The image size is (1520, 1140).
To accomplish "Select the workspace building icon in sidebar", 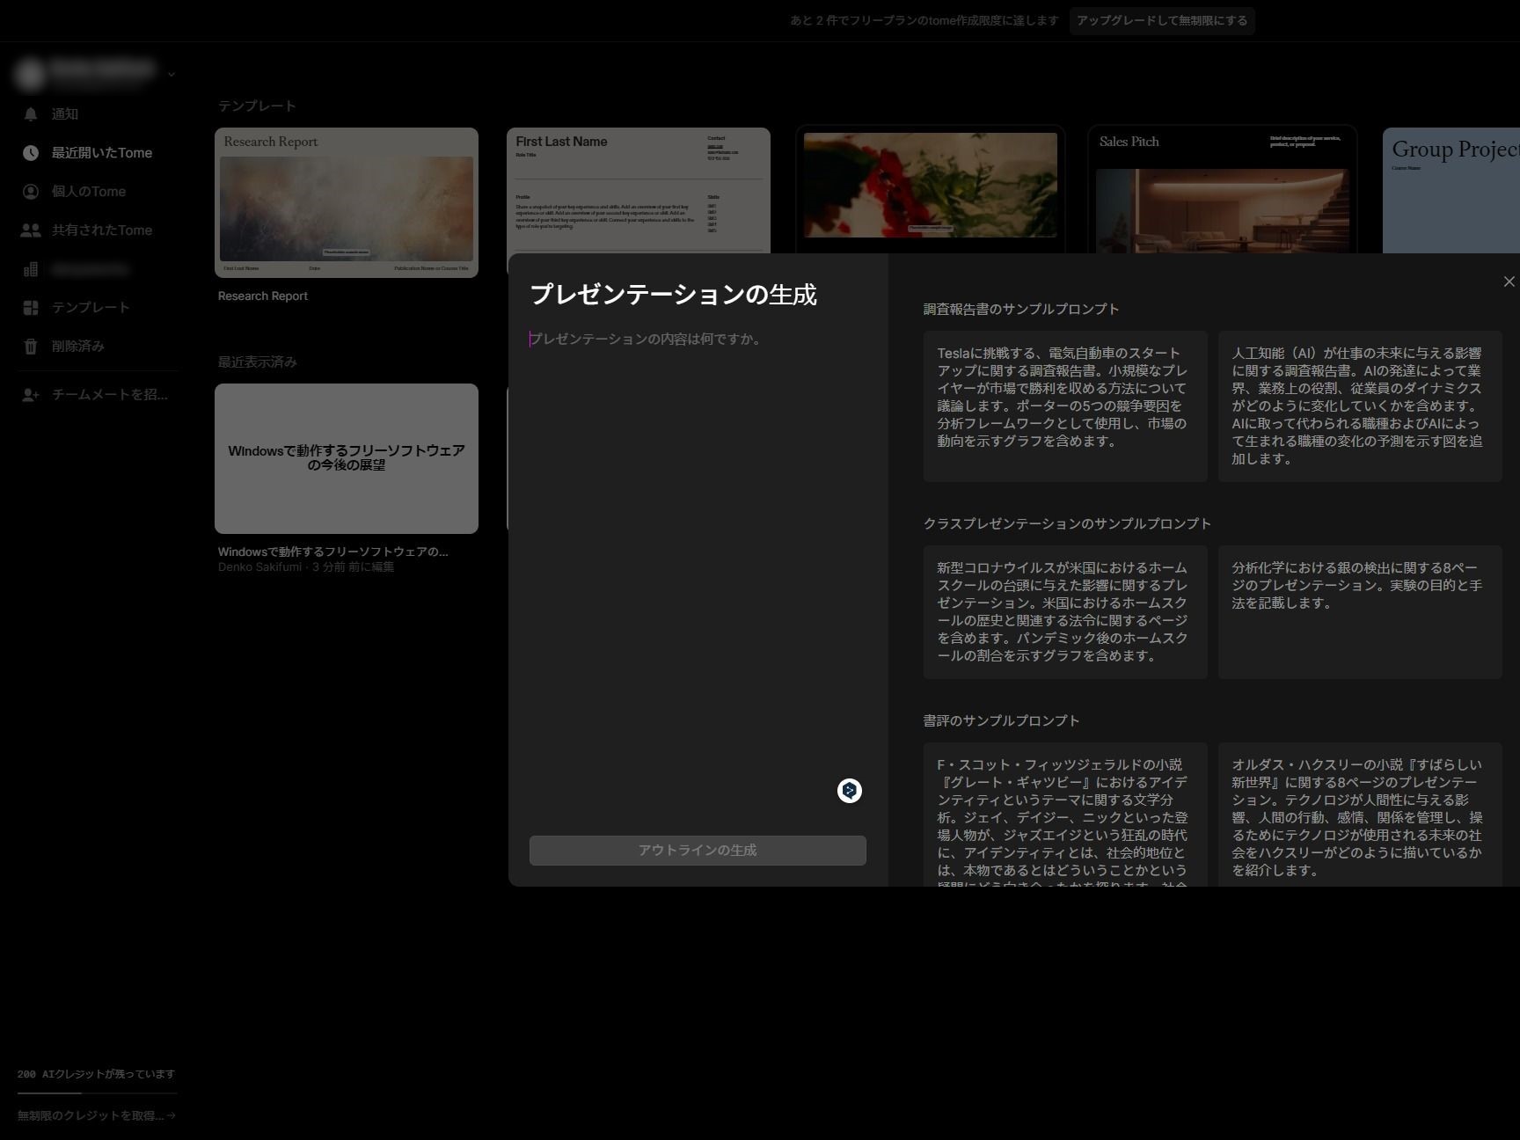I will coord(31,268).
